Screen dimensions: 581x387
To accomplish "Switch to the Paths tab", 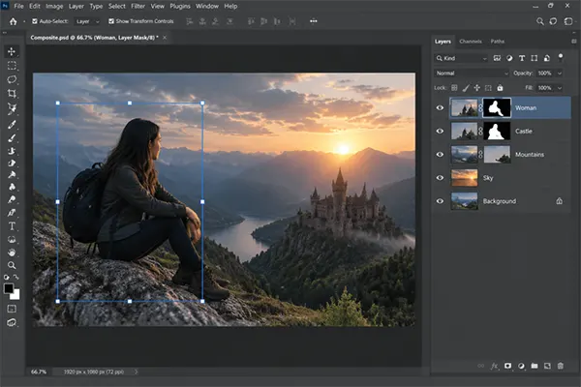I will coord(498,42).
